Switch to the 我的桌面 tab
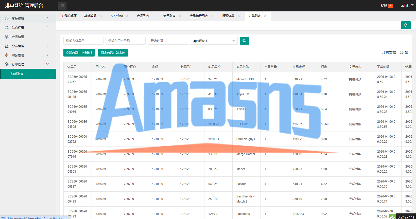 (x=68, y=16)
